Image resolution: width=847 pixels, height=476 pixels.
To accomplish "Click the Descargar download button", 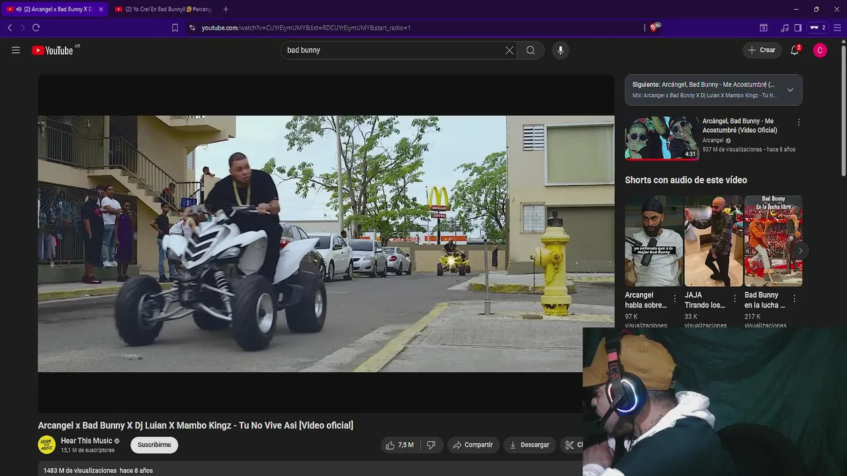I will (529, 445).
